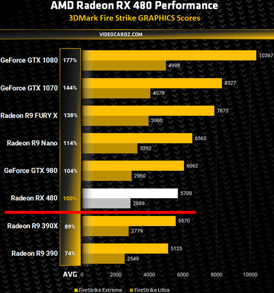Screen dimensions: 274x293
Task: Click the score value 2960
Action: pos(140,176)
